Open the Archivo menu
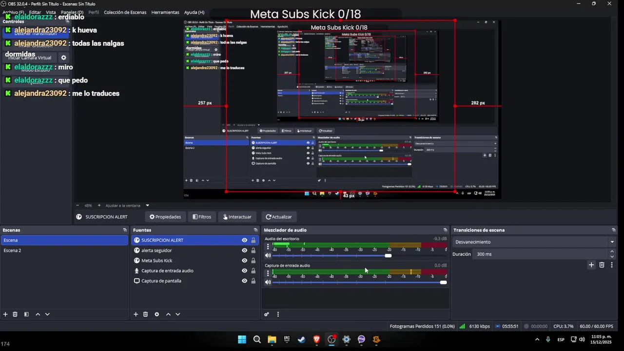 [x=13, y=12]
